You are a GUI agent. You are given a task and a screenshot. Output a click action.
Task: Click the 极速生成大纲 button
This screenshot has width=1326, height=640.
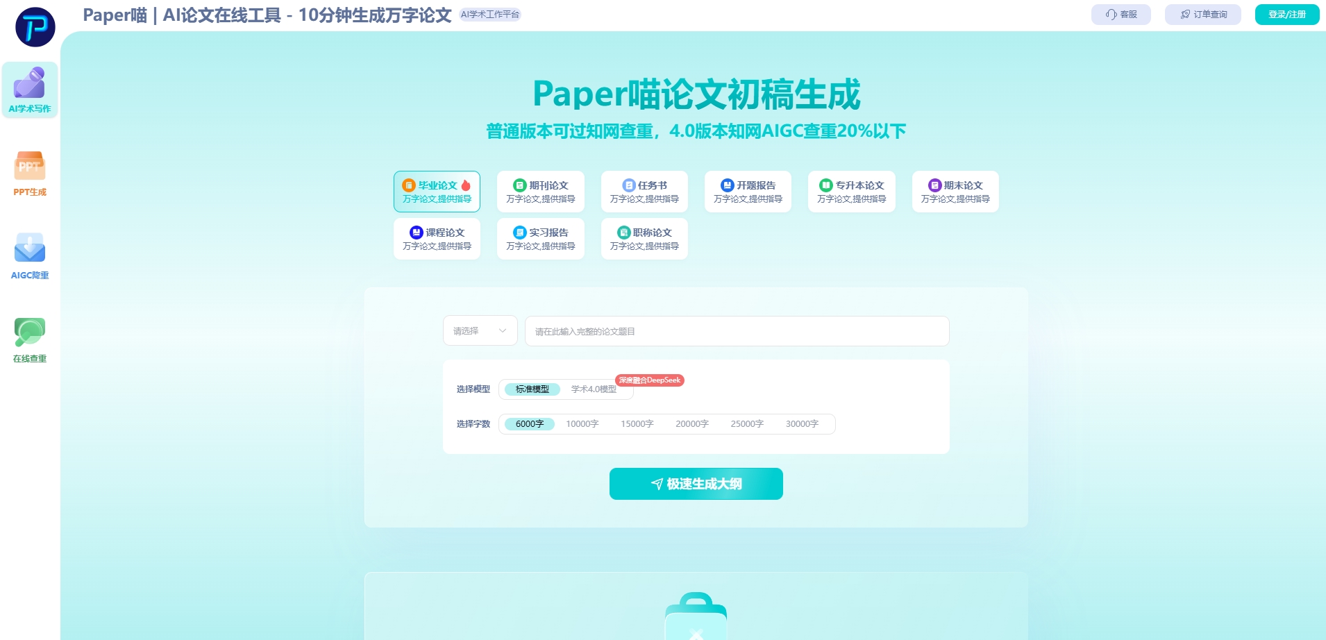click(x=696, y=484)
